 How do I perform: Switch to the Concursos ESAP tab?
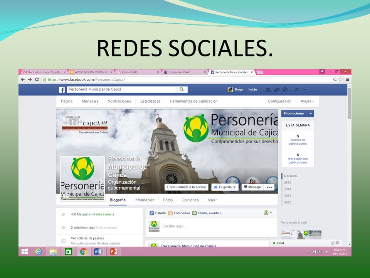point(185,72)
